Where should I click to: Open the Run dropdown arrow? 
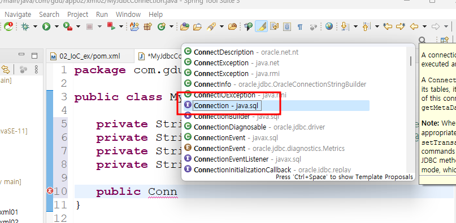pyautogui.click(x=57, y=26)
